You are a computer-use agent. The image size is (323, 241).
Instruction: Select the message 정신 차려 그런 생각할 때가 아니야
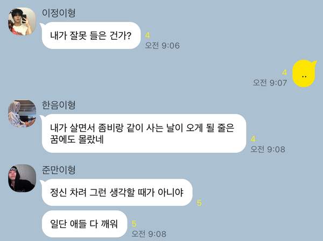coord(117,193)
